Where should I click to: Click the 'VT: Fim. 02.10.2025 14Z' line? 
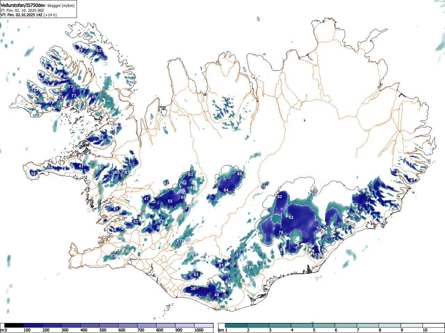(x=22, y=15)
